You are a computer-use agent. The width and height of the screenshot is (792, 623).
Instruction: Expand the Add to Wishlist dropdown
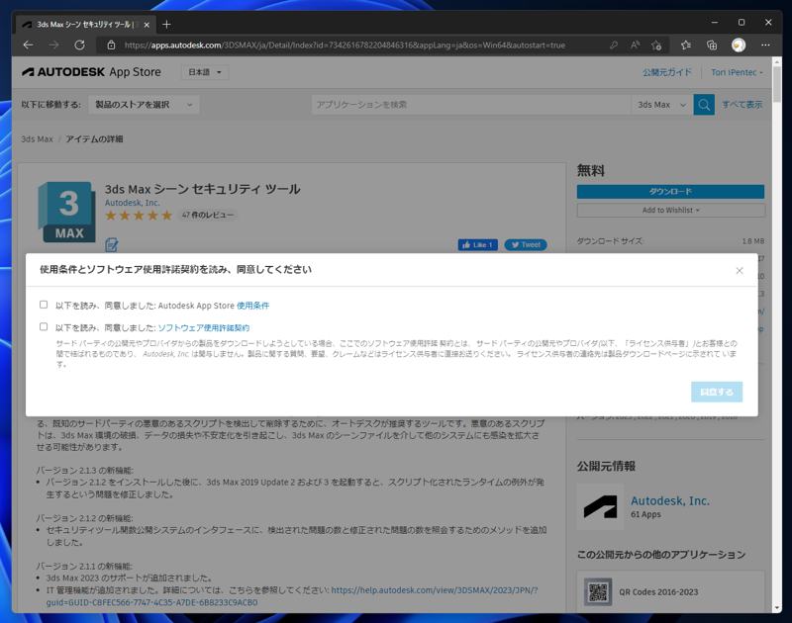[671, 210]
